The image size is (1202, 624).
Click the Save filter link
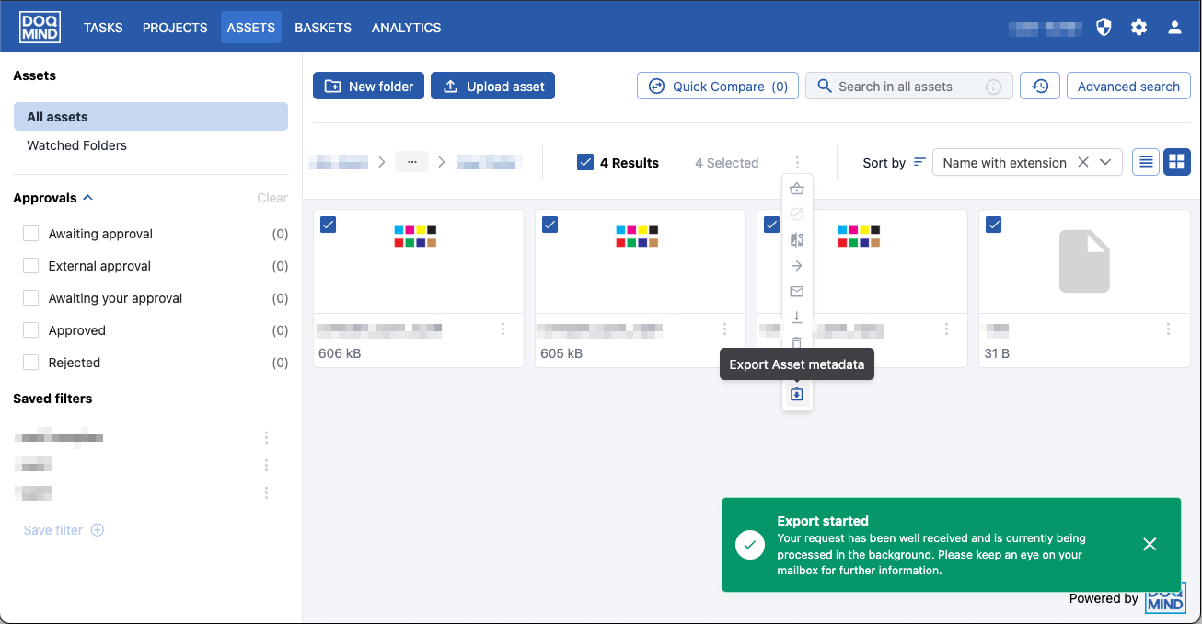pyautogui.click(x=53, y=530)
